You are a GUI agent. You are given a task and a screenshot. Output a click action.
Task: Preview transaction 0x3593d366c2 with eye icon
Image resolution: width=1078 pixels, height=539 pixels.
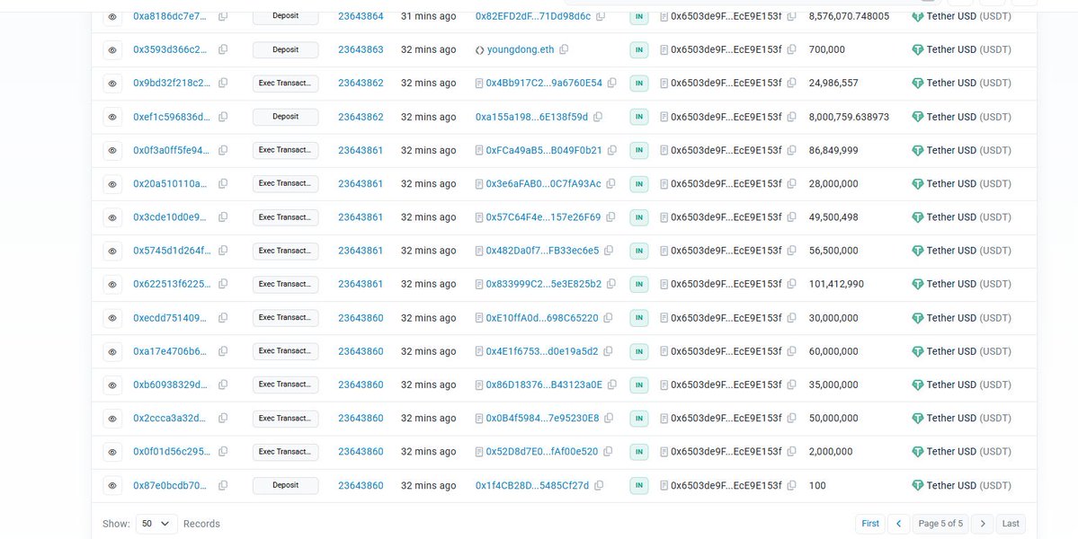point(112,49)
